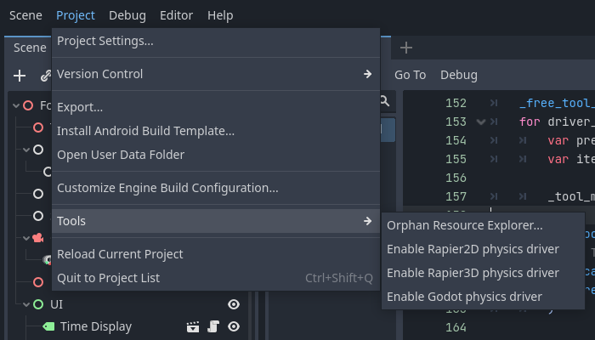Toggle visibility of the UI node

point(234,304)
